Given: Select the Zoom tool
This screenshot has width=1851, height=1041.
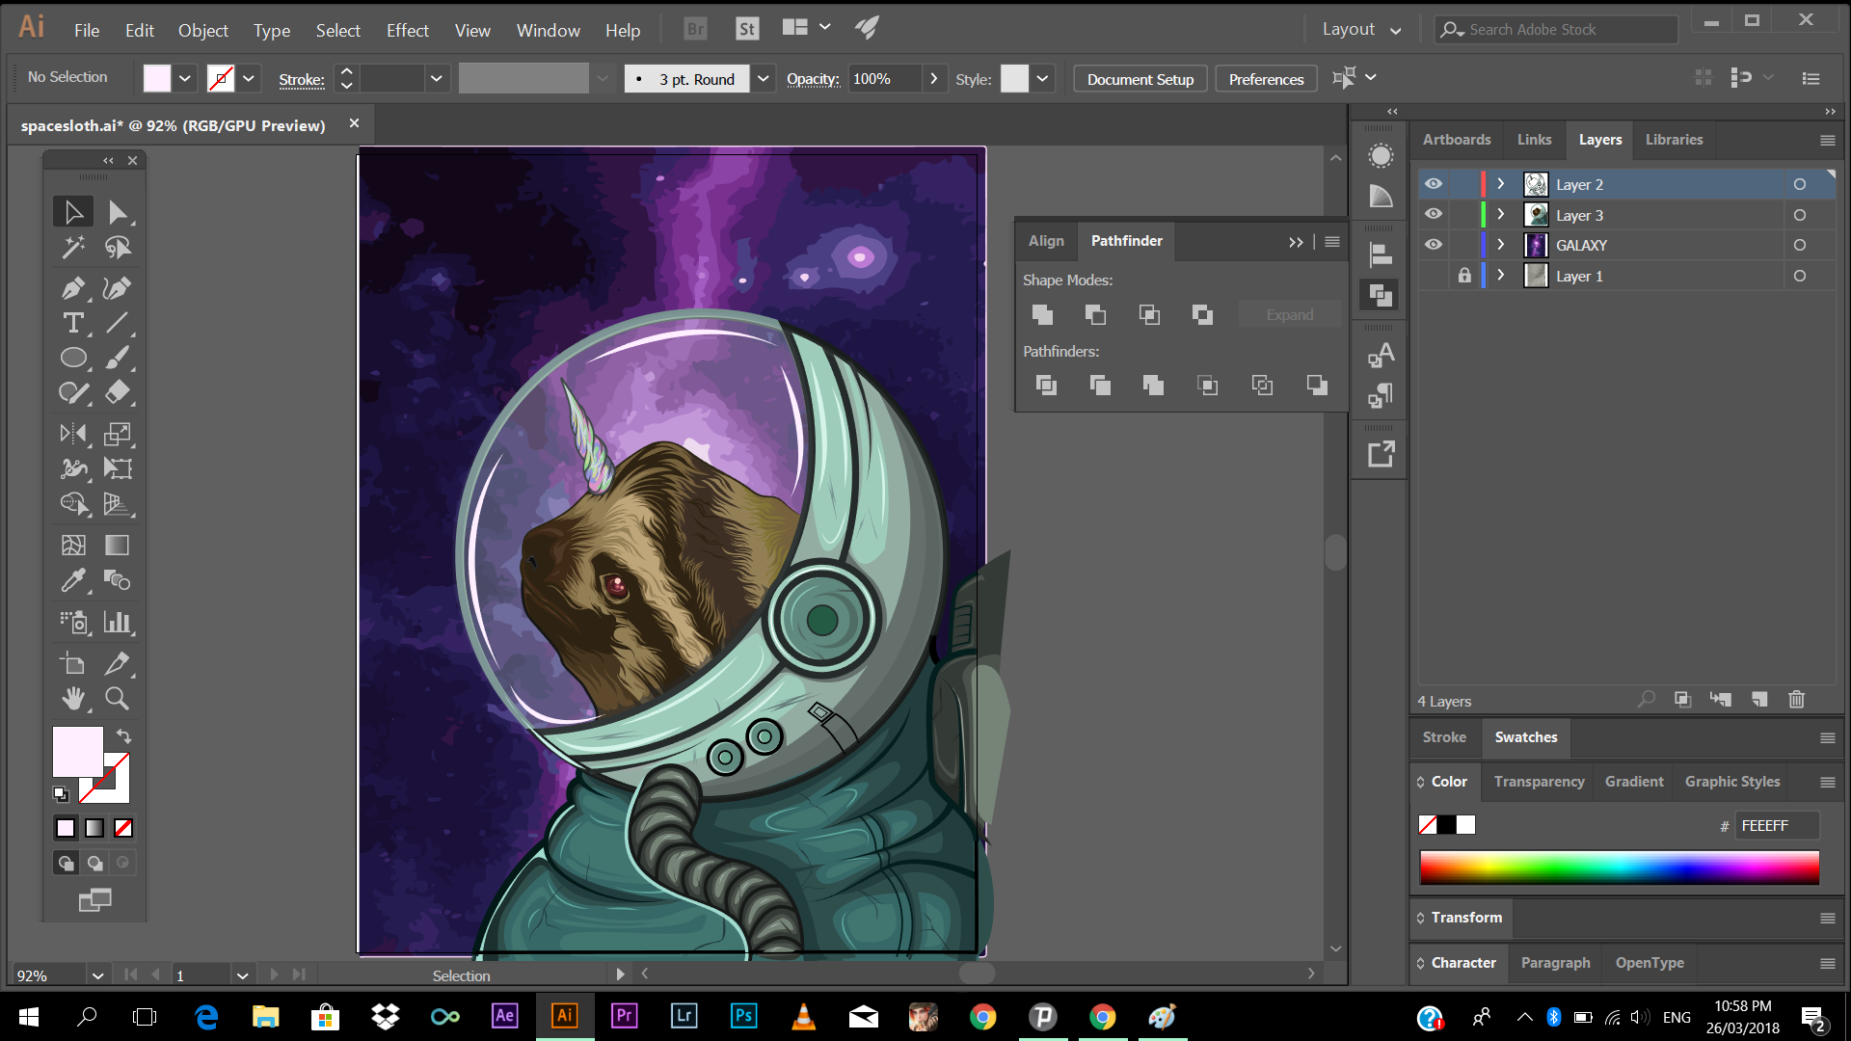Looking at the screenshot, I should pos(118,698).
